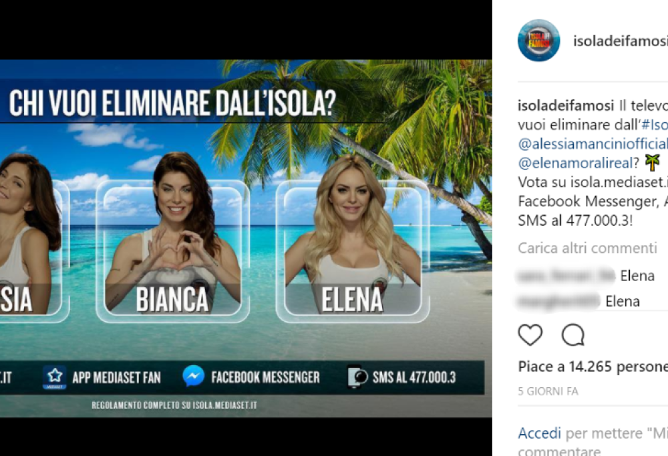Click the Facebook Messenger logo
The width and height of the screenshot is (668, 456).
pyautogui.click(x=194, y=377)
